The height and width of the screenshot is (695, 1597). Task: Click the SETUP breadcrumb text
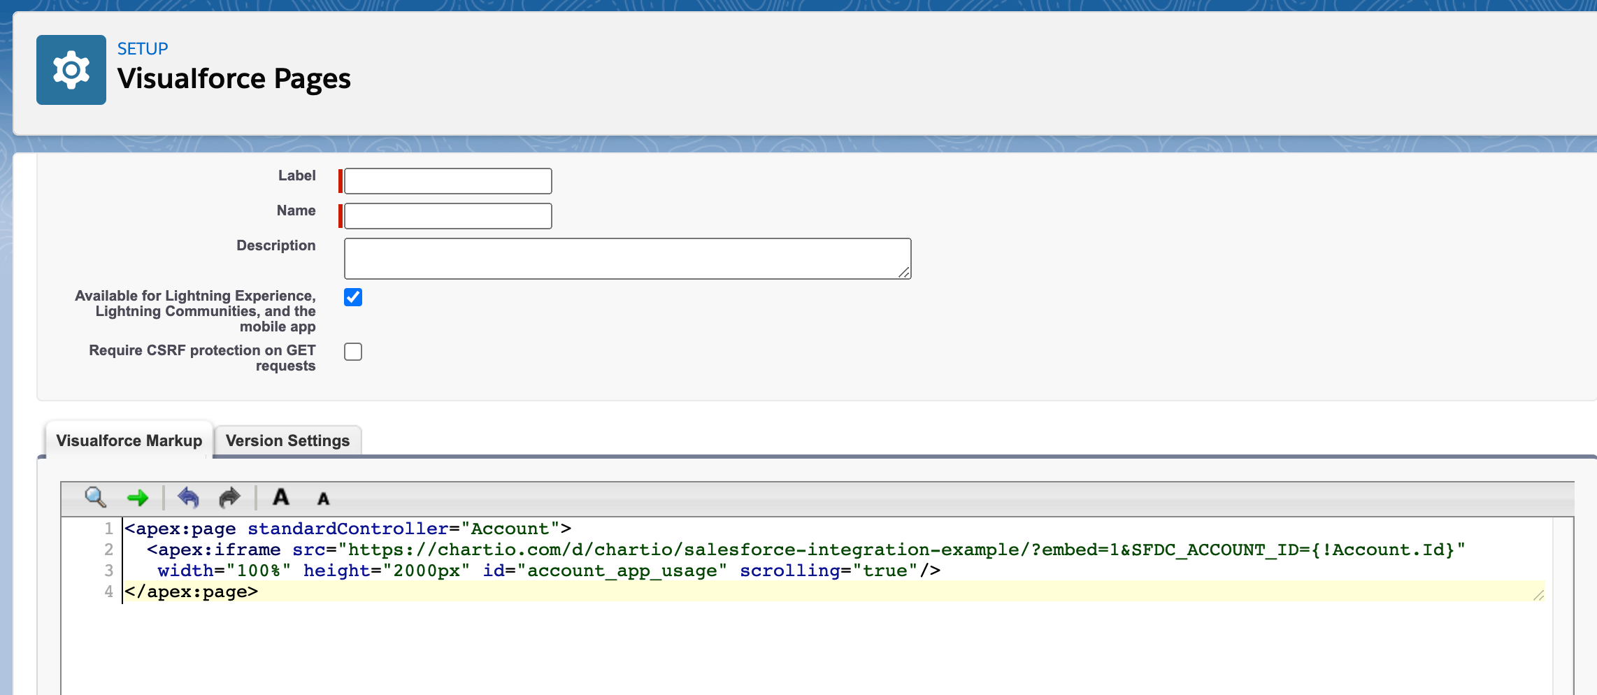[143, 49]
